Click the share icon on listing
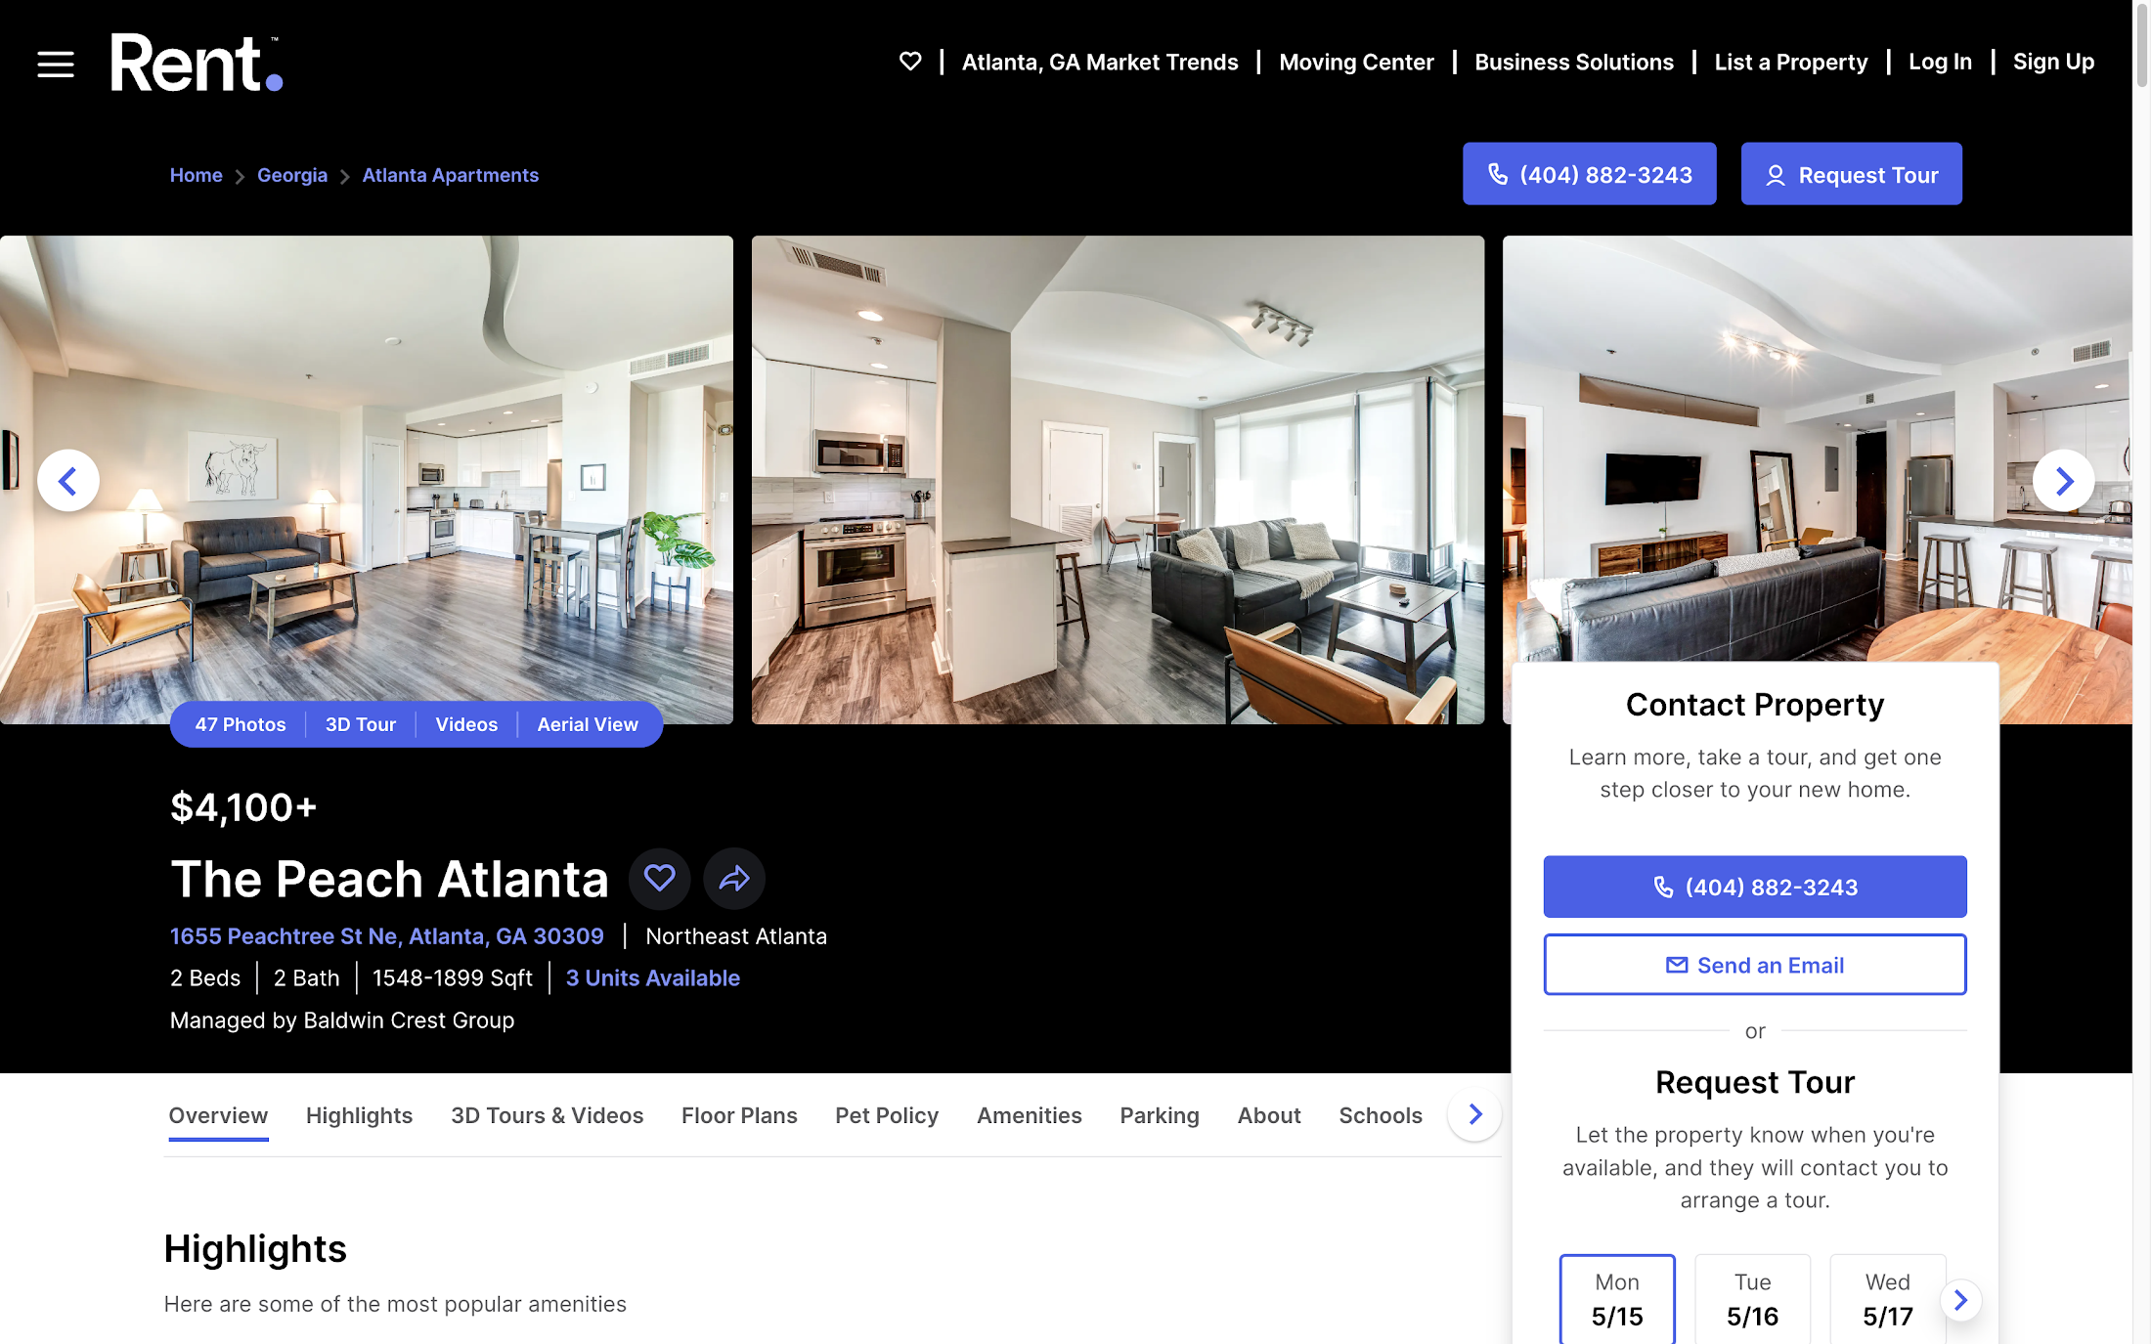2151x1344 pixels. [x=732, y=875]
